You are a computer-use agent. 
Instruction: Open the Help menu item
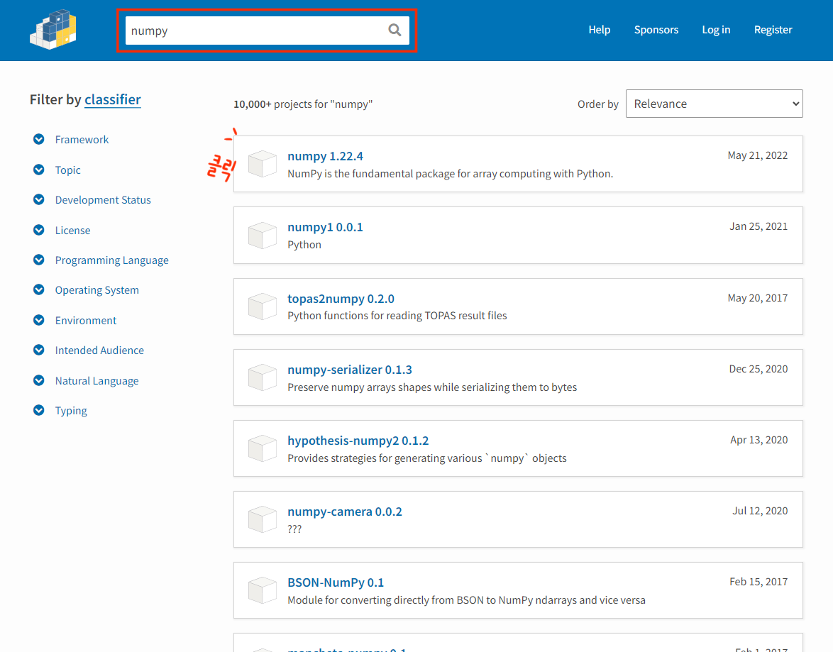pos(599,30)
